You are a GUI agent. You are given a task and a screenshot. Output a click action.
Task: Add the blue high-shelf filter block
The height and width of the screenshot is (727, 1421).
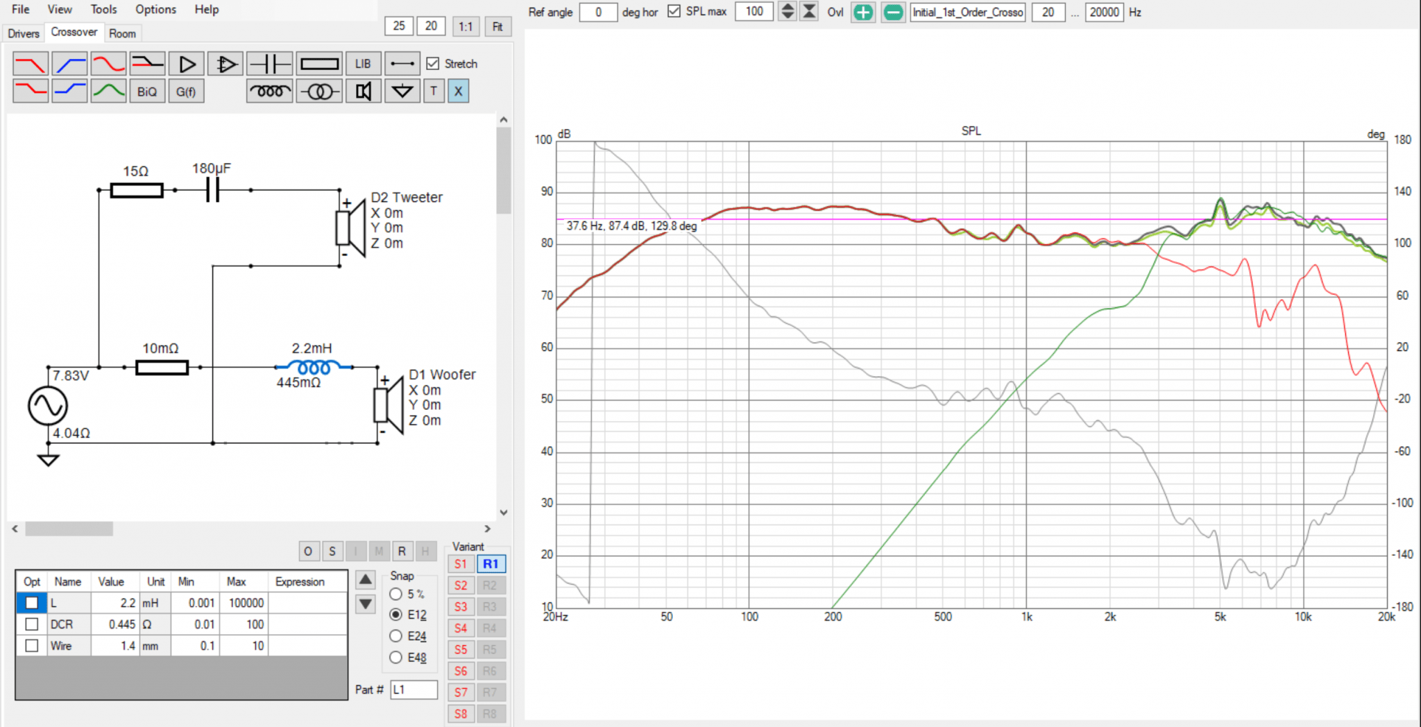[x=69, y=91]
